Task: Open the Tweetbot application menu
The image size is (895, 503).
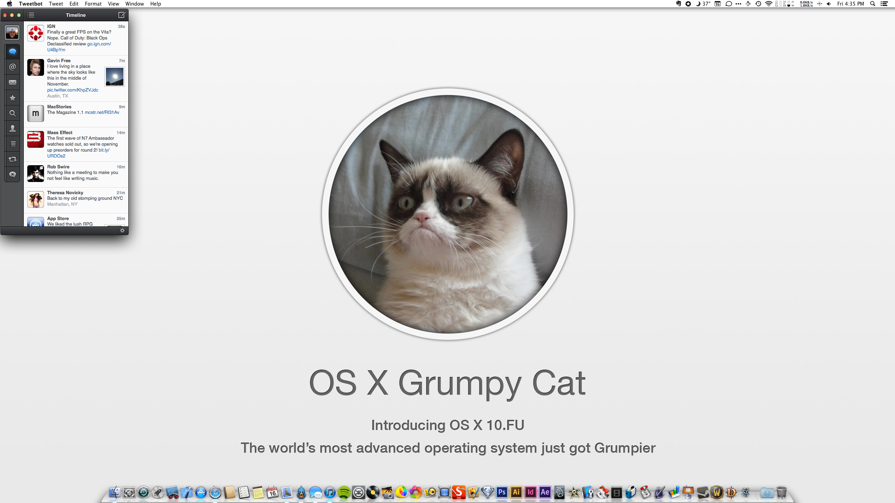Action: [31, 4]
